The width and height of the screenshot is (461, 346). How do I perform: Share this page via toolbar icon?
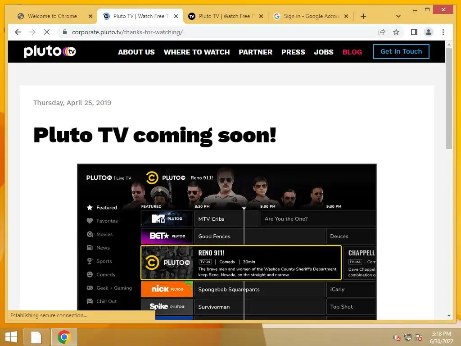(382, 32)
